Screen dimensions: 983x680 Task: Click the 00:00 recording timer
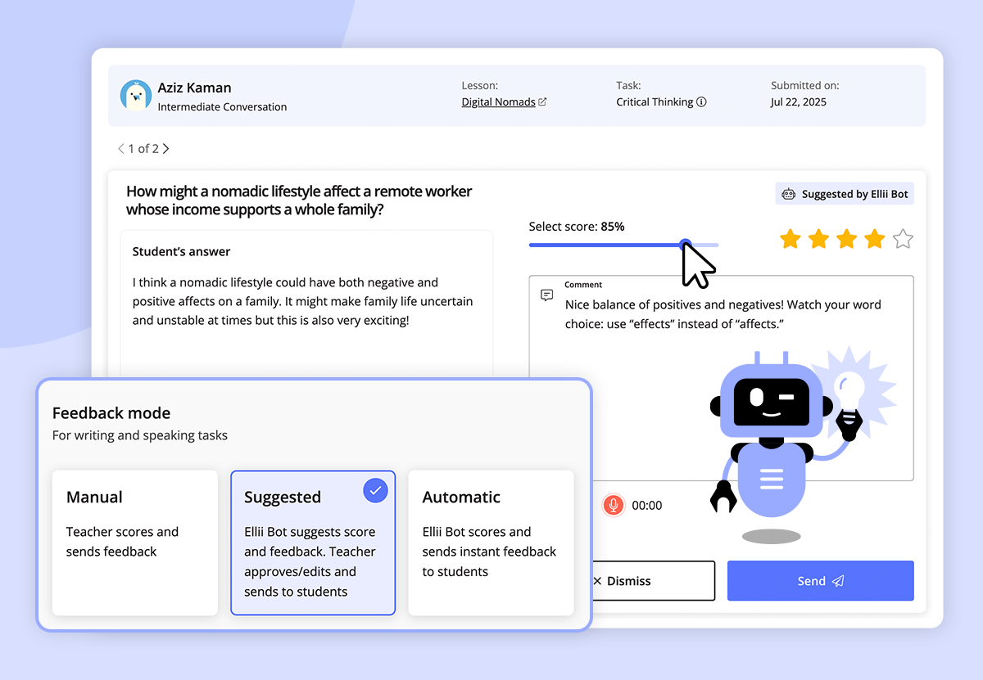[x=647, y=506]
